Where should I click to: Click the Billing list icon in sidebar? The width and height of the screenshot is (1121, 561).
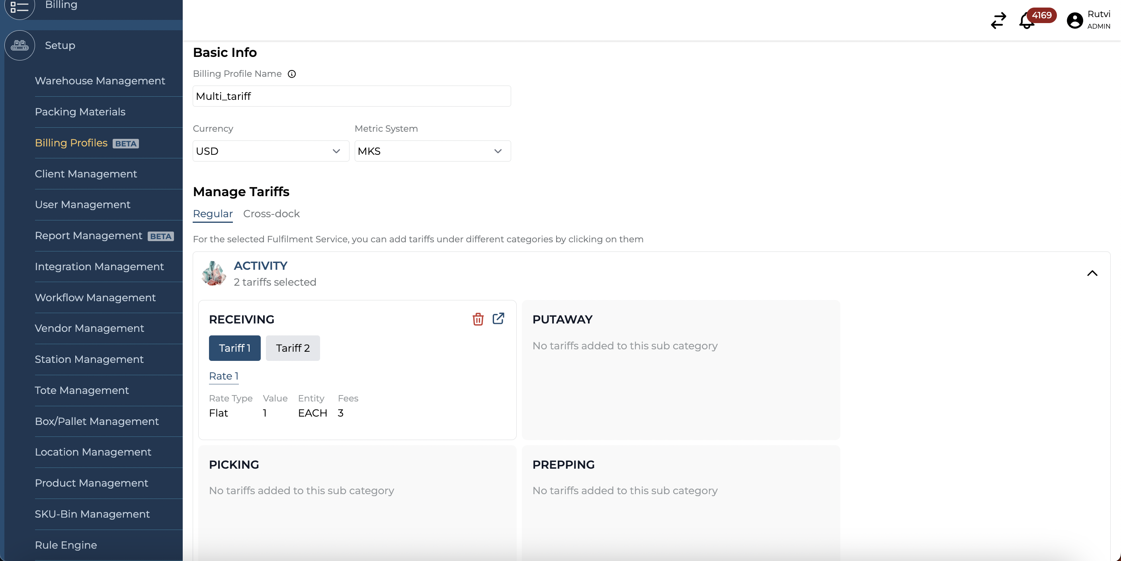pos(20,6)
